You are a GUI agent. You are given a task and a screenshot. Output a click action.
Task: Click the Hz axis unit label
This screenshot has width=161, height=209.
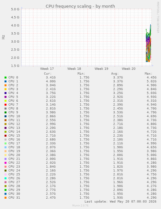tap(3, 37)
